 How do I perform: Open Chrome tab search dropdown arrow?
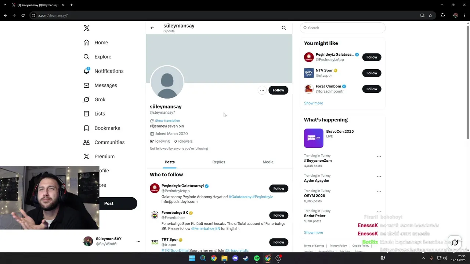tap(5, 5)
